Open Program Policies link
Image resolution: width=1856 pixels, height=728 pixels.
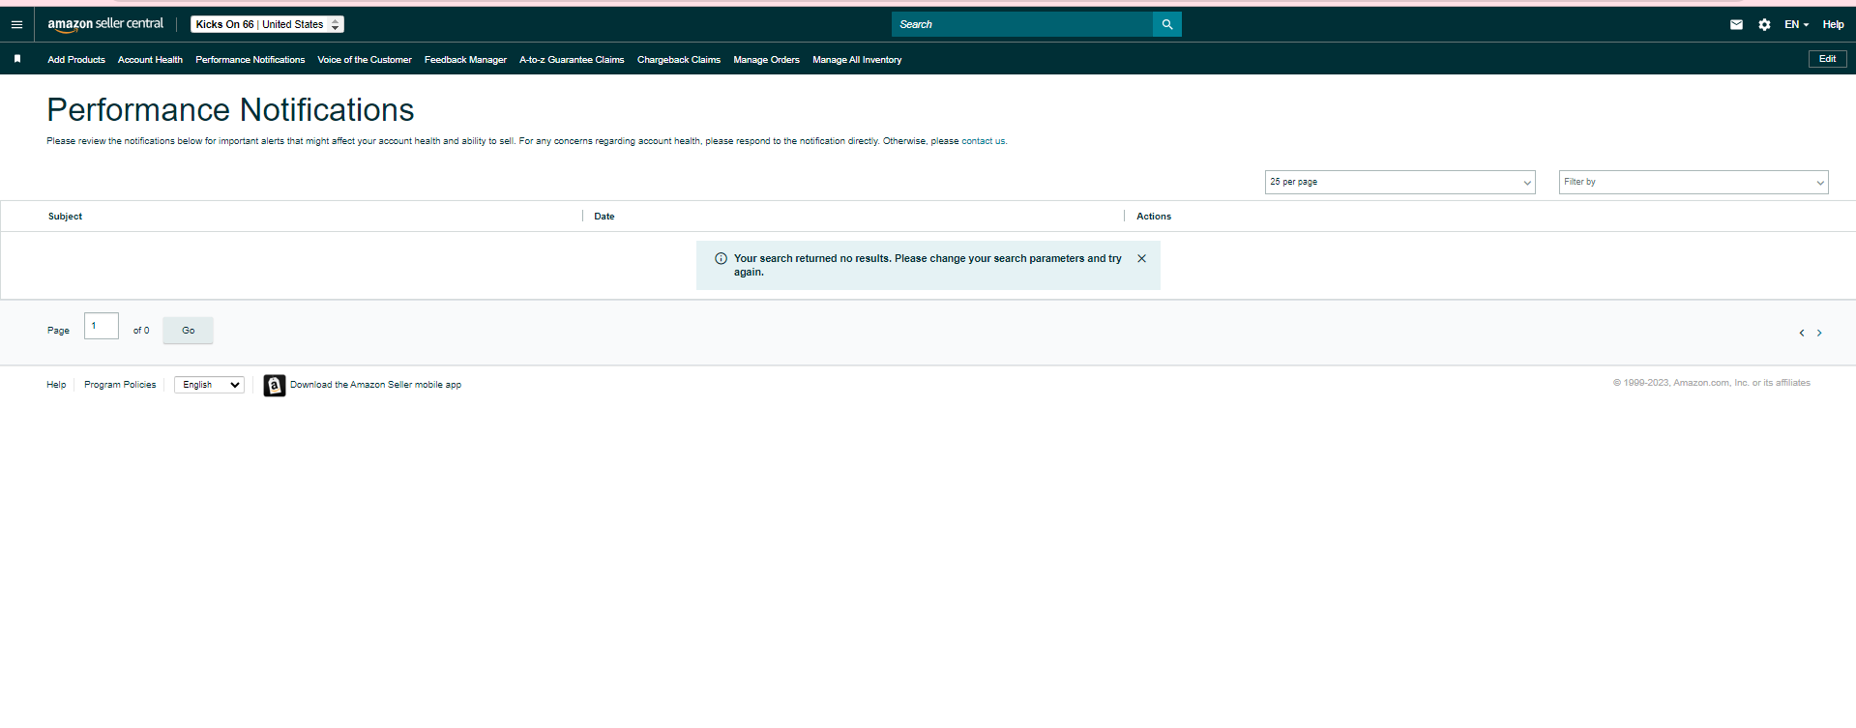coord(120,385)
